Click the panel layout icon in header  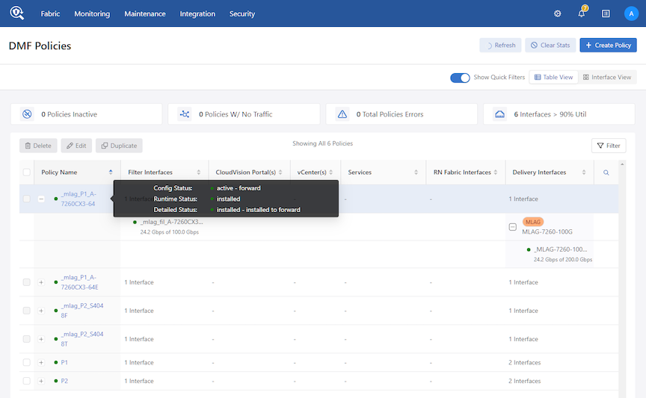[x=606, y=13]
